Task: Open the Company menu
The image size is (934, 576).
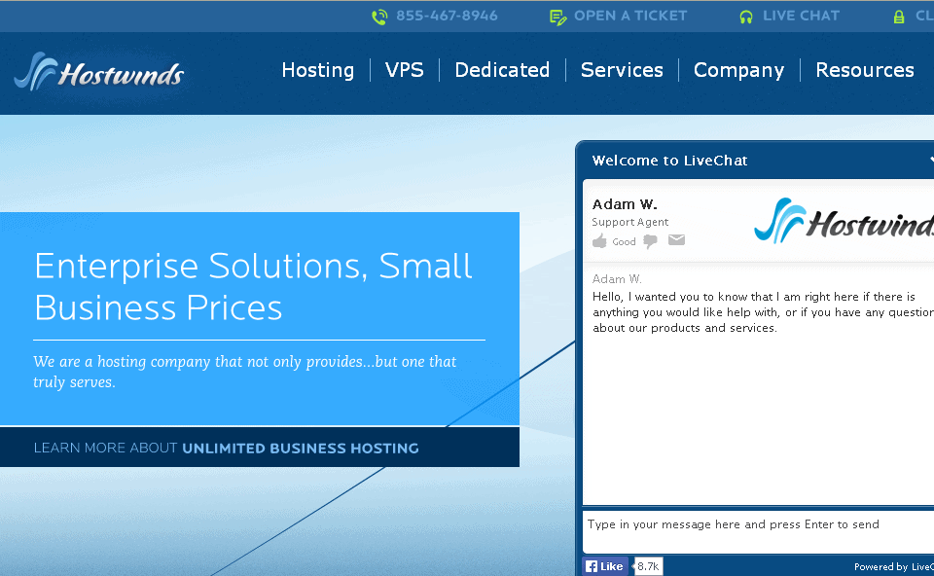Action: tap(738, 70)
